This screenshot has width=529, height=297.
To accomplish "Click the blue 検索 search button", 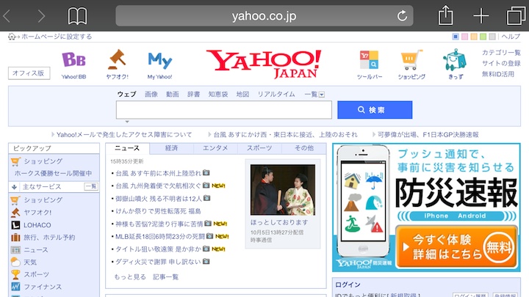I will pyautogui.click(x=375, y=110).
